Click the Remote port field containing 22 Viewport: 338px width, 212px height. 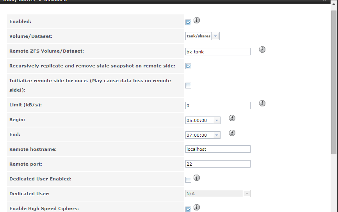click(x=218, y=164)
